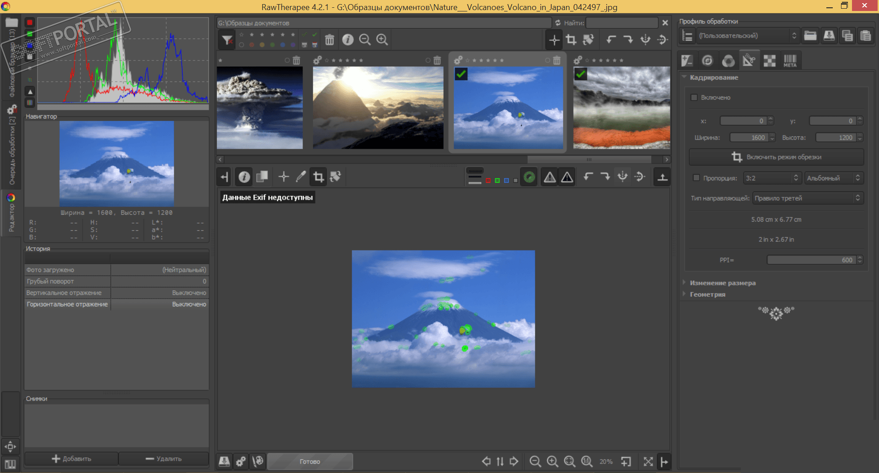Send the image to the processing queue
Image resolution: width=879 pixels, height=473 pixels.
click(x=241, y=462)
